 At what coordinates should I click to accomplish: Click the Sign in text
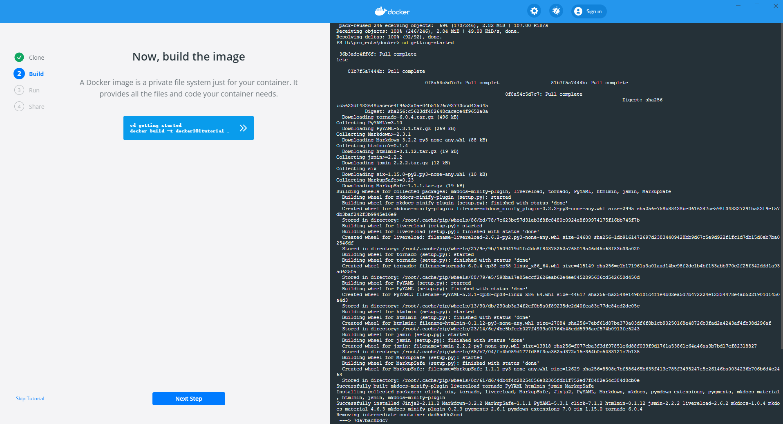pyautogui.click(x=594, y=11)
